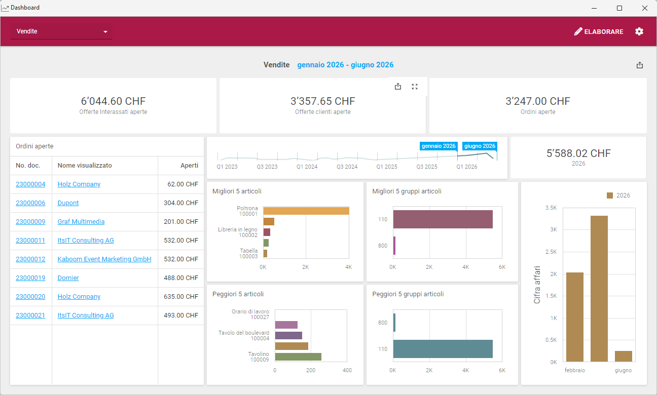Open Kaboom Event Marketing GmbH link

[x=104, y=259]
